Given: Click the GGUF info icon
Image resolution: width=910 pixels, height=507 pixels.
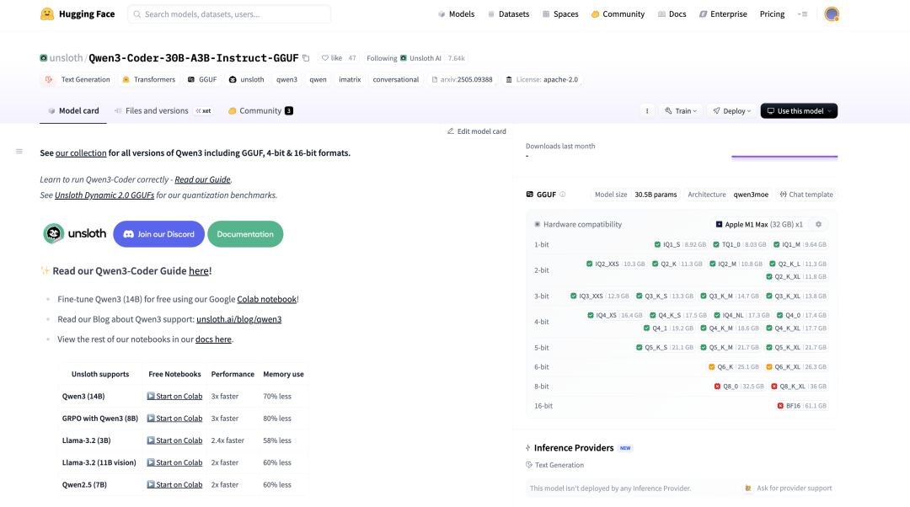Looking at the screenshot, I should (x=562, y=195).
